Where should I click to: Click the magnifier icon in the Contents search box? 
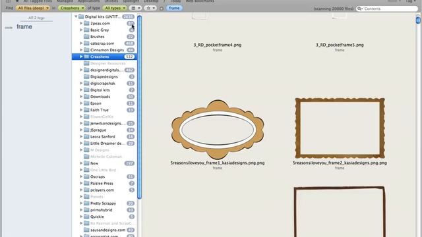(359, 9)
